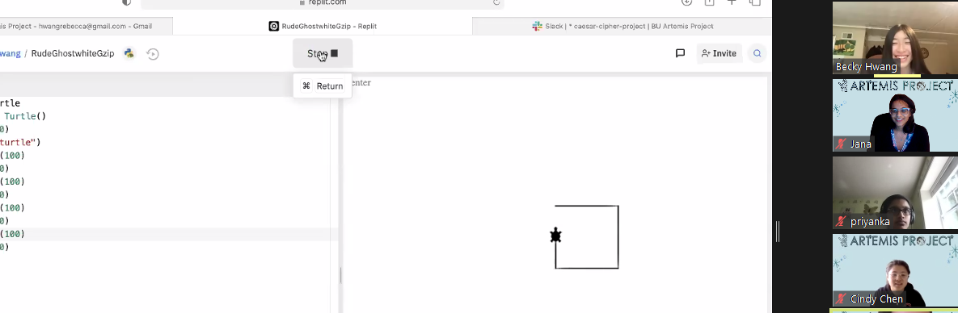The image size is (958, 313).
Task: Open the version history icon
Action: [153, 54]
